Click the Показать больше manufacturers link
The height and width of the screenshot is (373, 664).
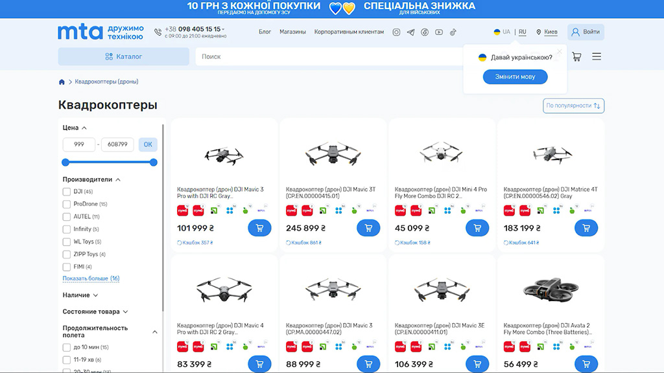91,278
